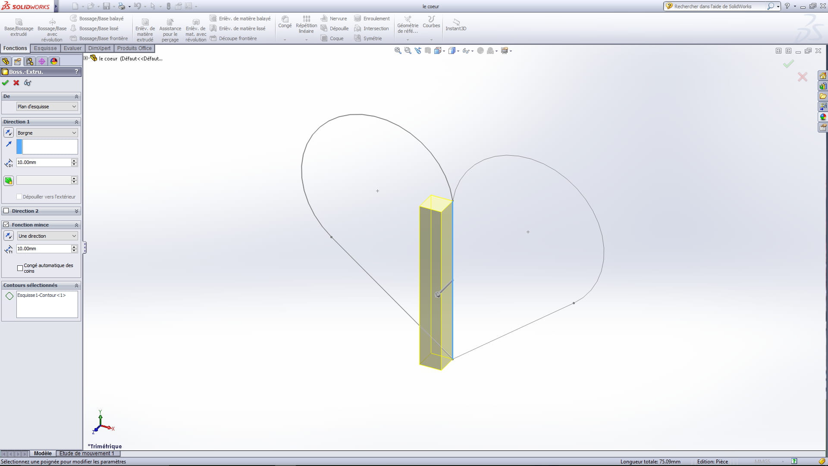This screenshot has width=828, height=466.
Task: Click Enlèv. de matière extrudé button
Action: click(145, 30)
